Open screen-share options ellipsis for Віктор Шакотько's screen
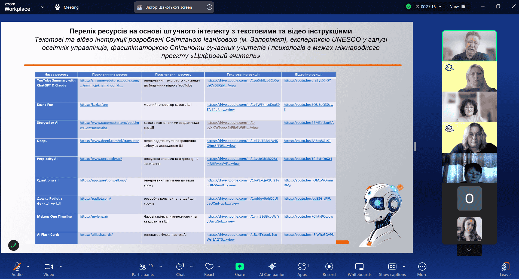The height and width of the screenshot is (279, 519). (x=209, y=7)
